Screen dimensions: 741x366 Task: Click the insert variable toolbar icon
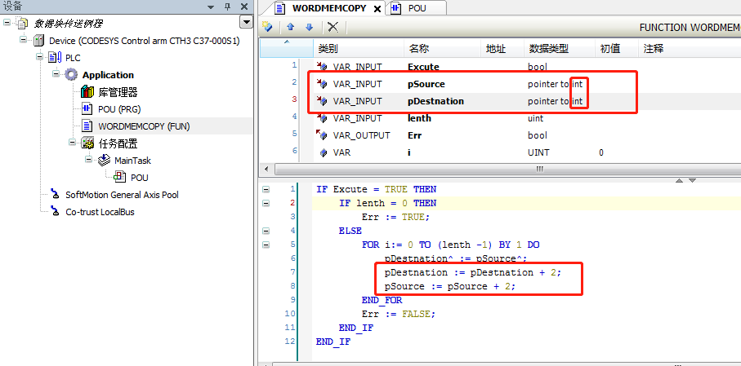point(267,27)
